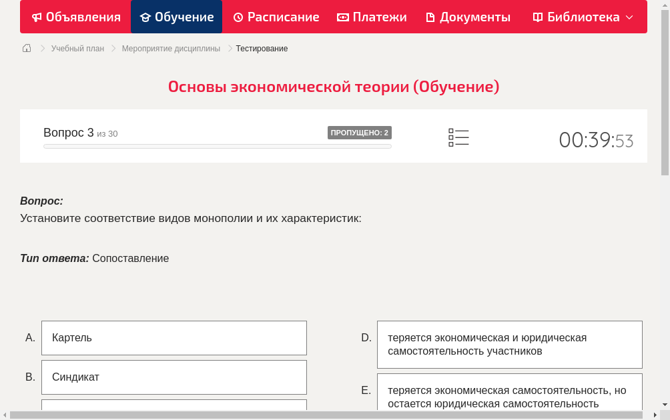Click the clock icon next to Расписание

coord(238,17)
